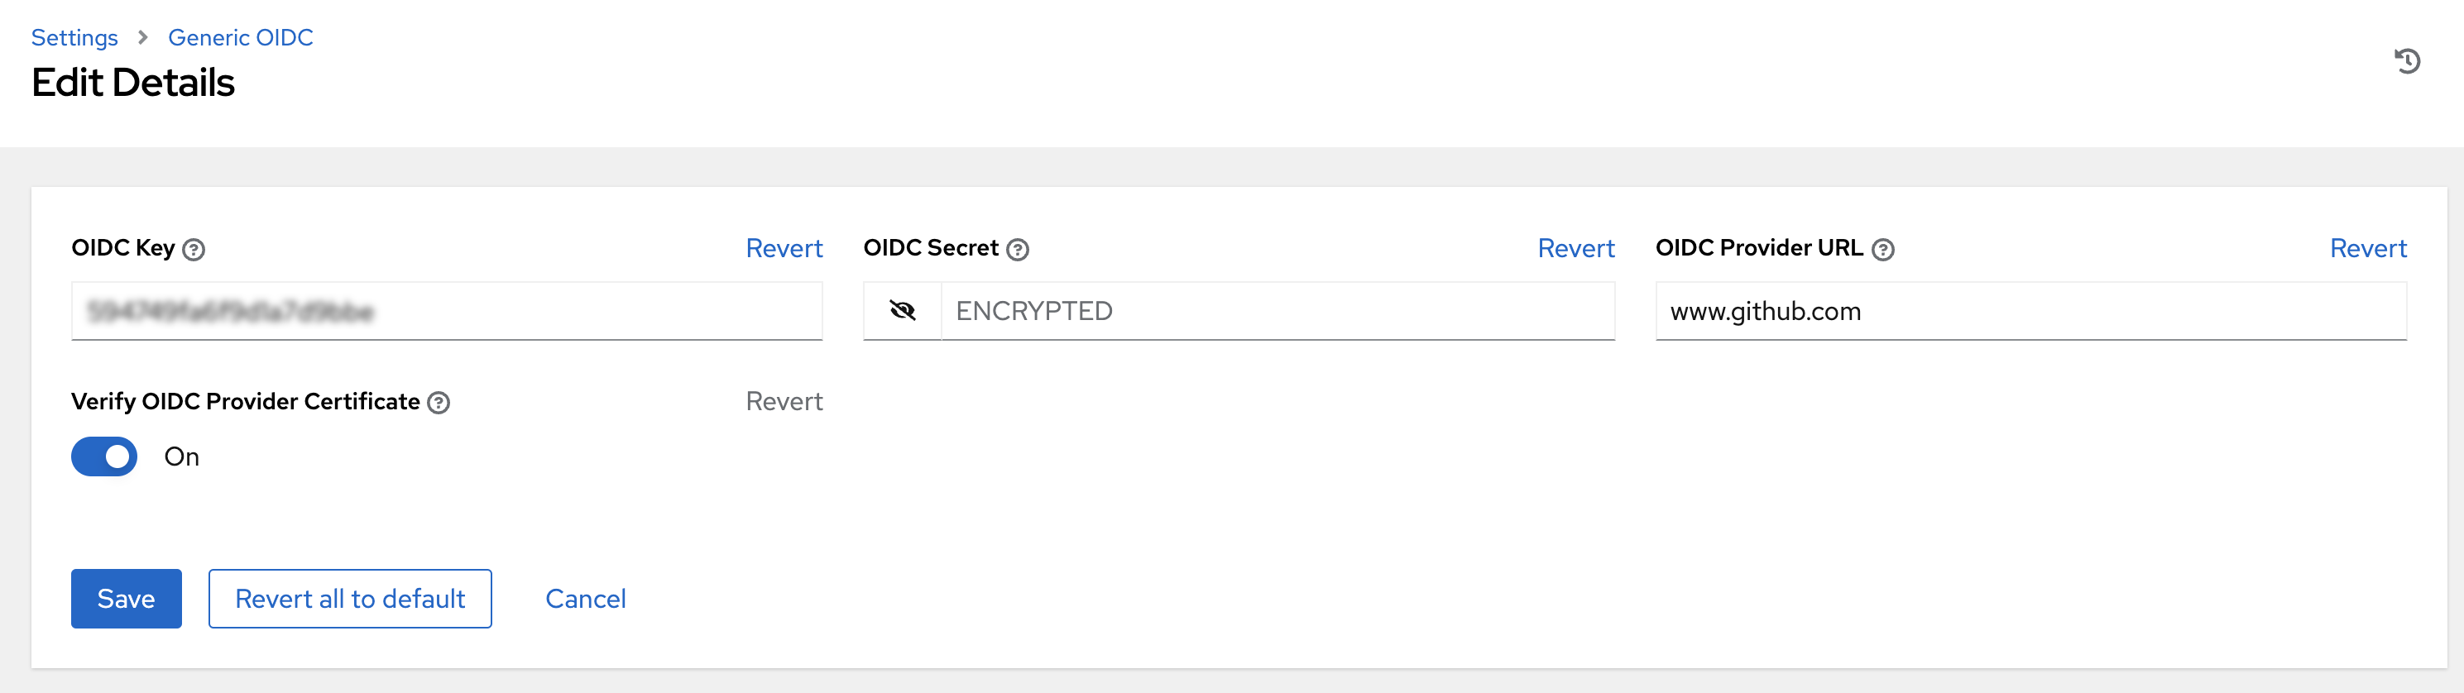Viewport: 2464px width, 693px height.
Task: Revert the OIDC Key field
Action: point(784,249)
